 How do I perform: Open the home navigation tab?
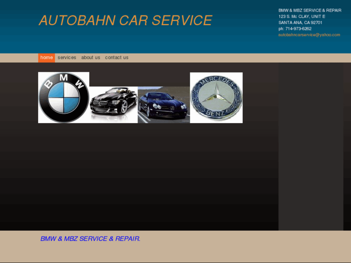(x=46, y=58)
